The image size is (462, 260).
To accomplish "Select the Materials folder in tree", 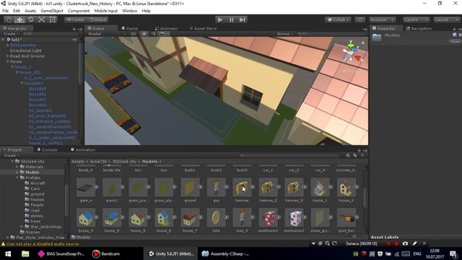I will [34, 167].
